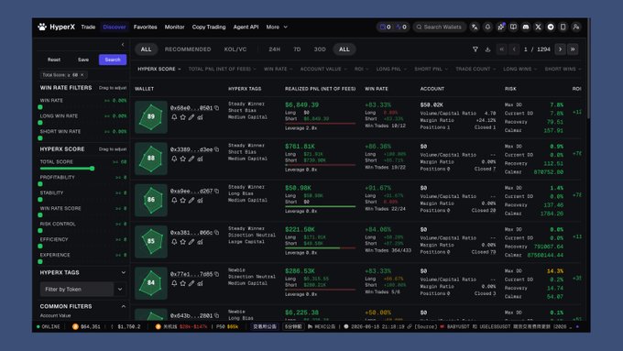Sort by HyperX Score dropdown

pyautogui.click(x=158, y=69)
